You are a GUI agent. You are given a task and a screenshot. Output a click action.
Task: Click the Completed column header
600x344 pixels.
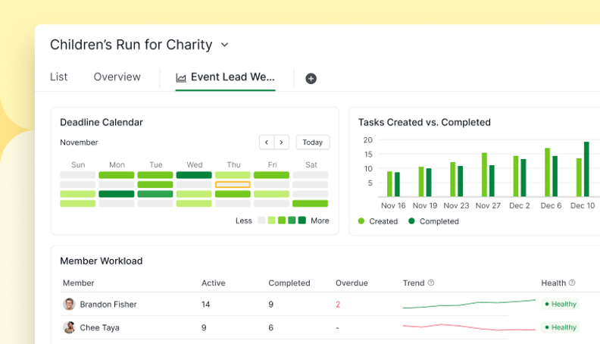(289, 283)
